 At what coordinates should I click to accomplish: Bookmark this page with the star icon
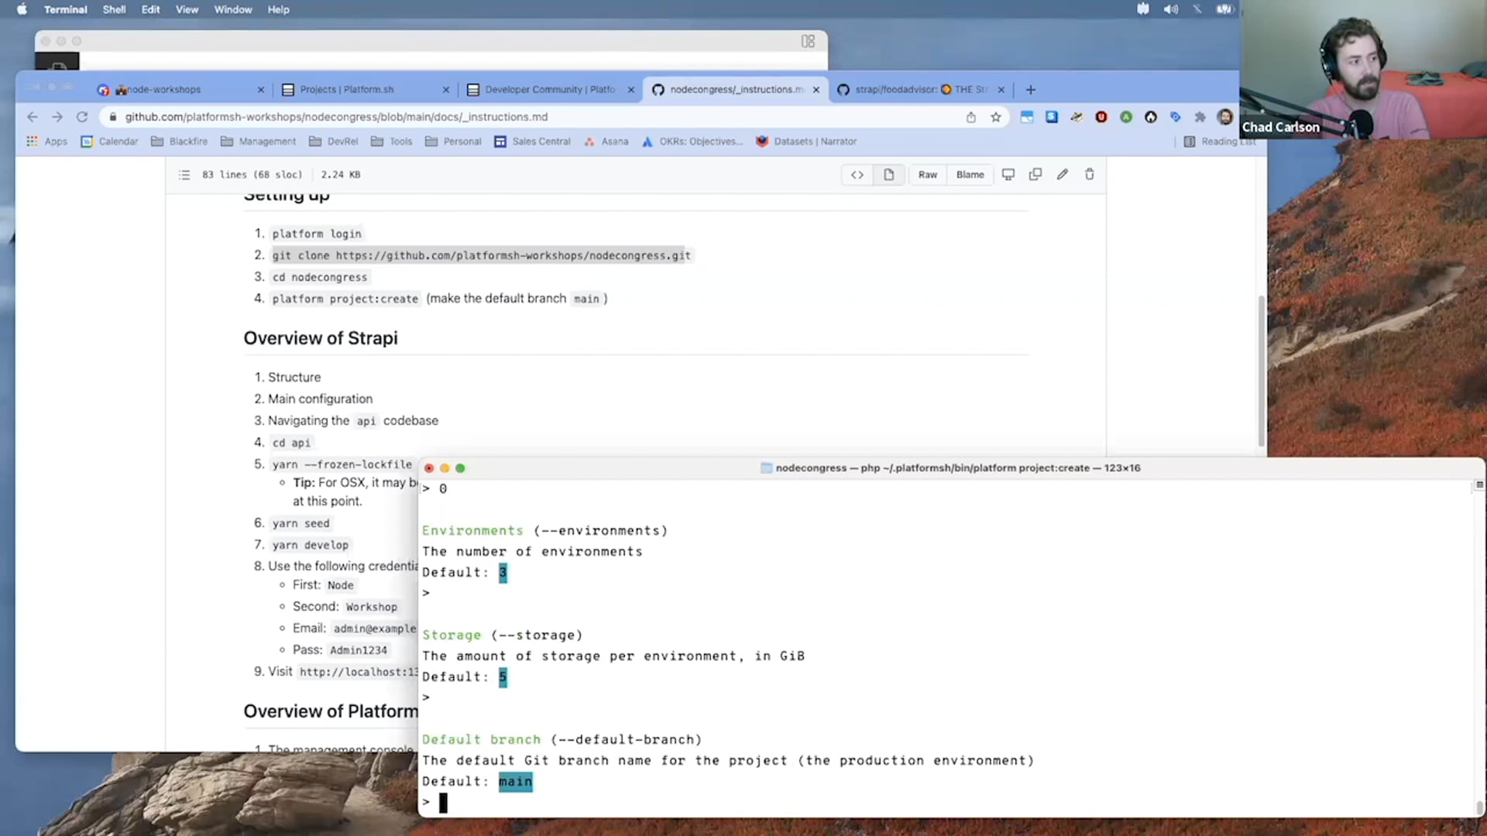coord(996,117)
